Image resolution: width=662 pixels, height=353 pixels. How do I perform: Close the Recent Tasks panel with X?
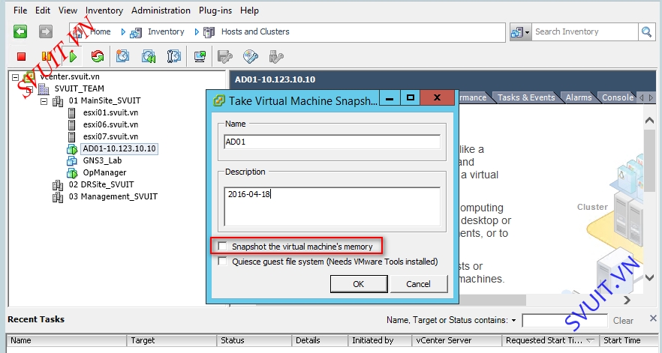click(x=653, y=319)
